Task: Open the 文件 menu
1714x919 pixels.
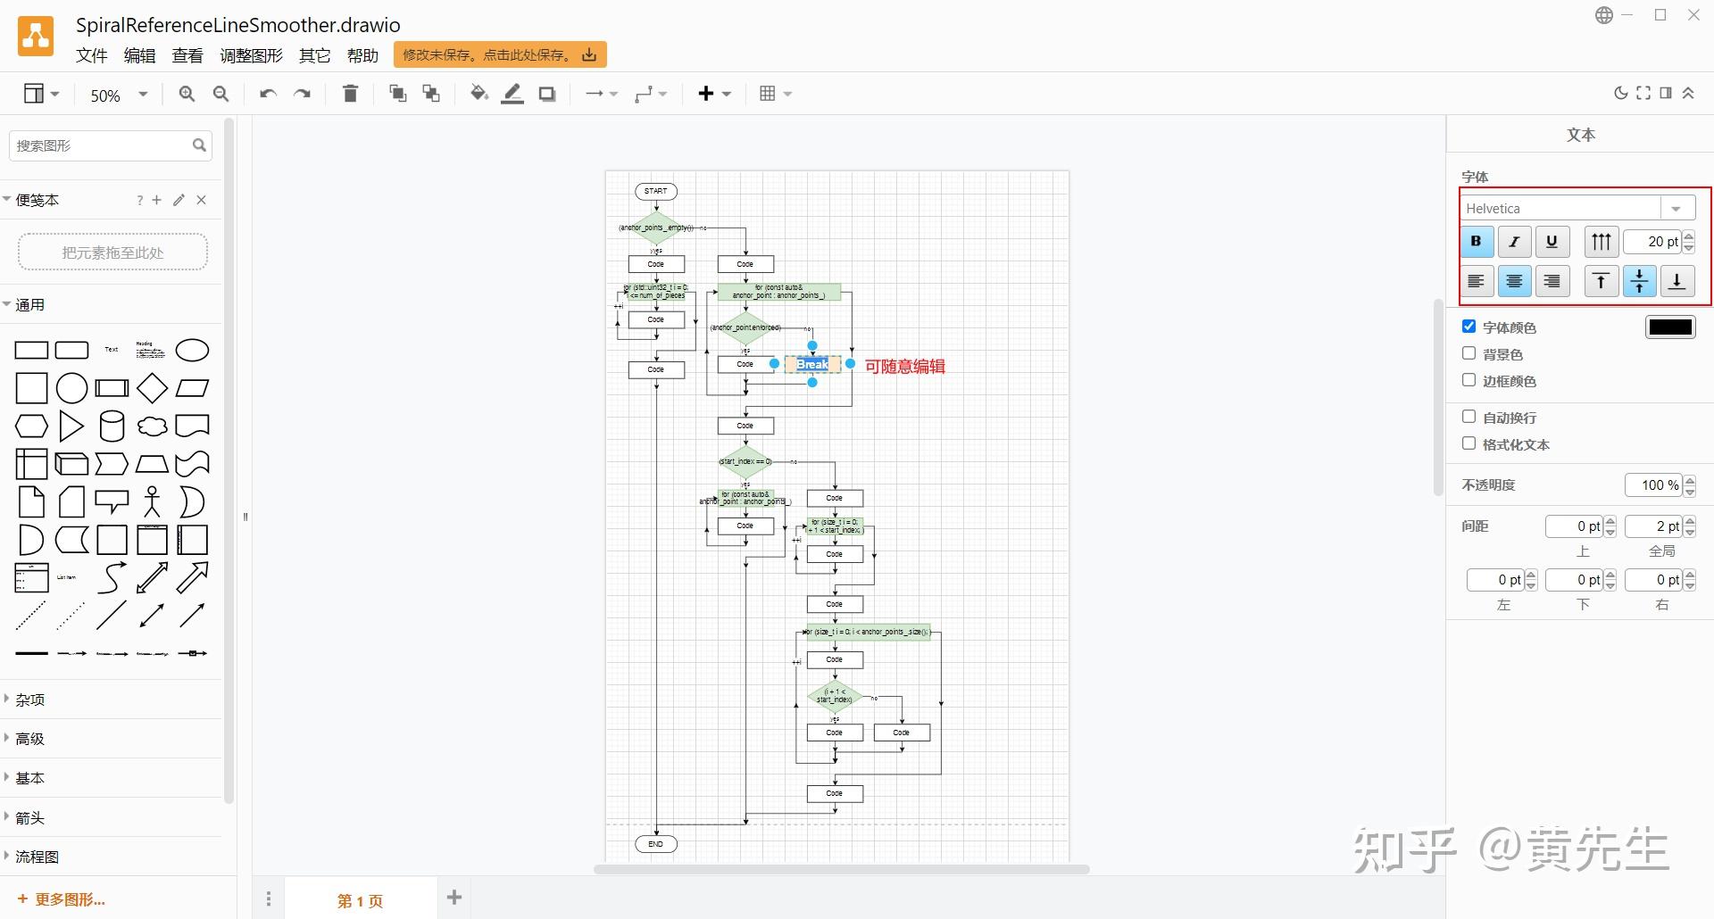Action: [x=92, y=55]
